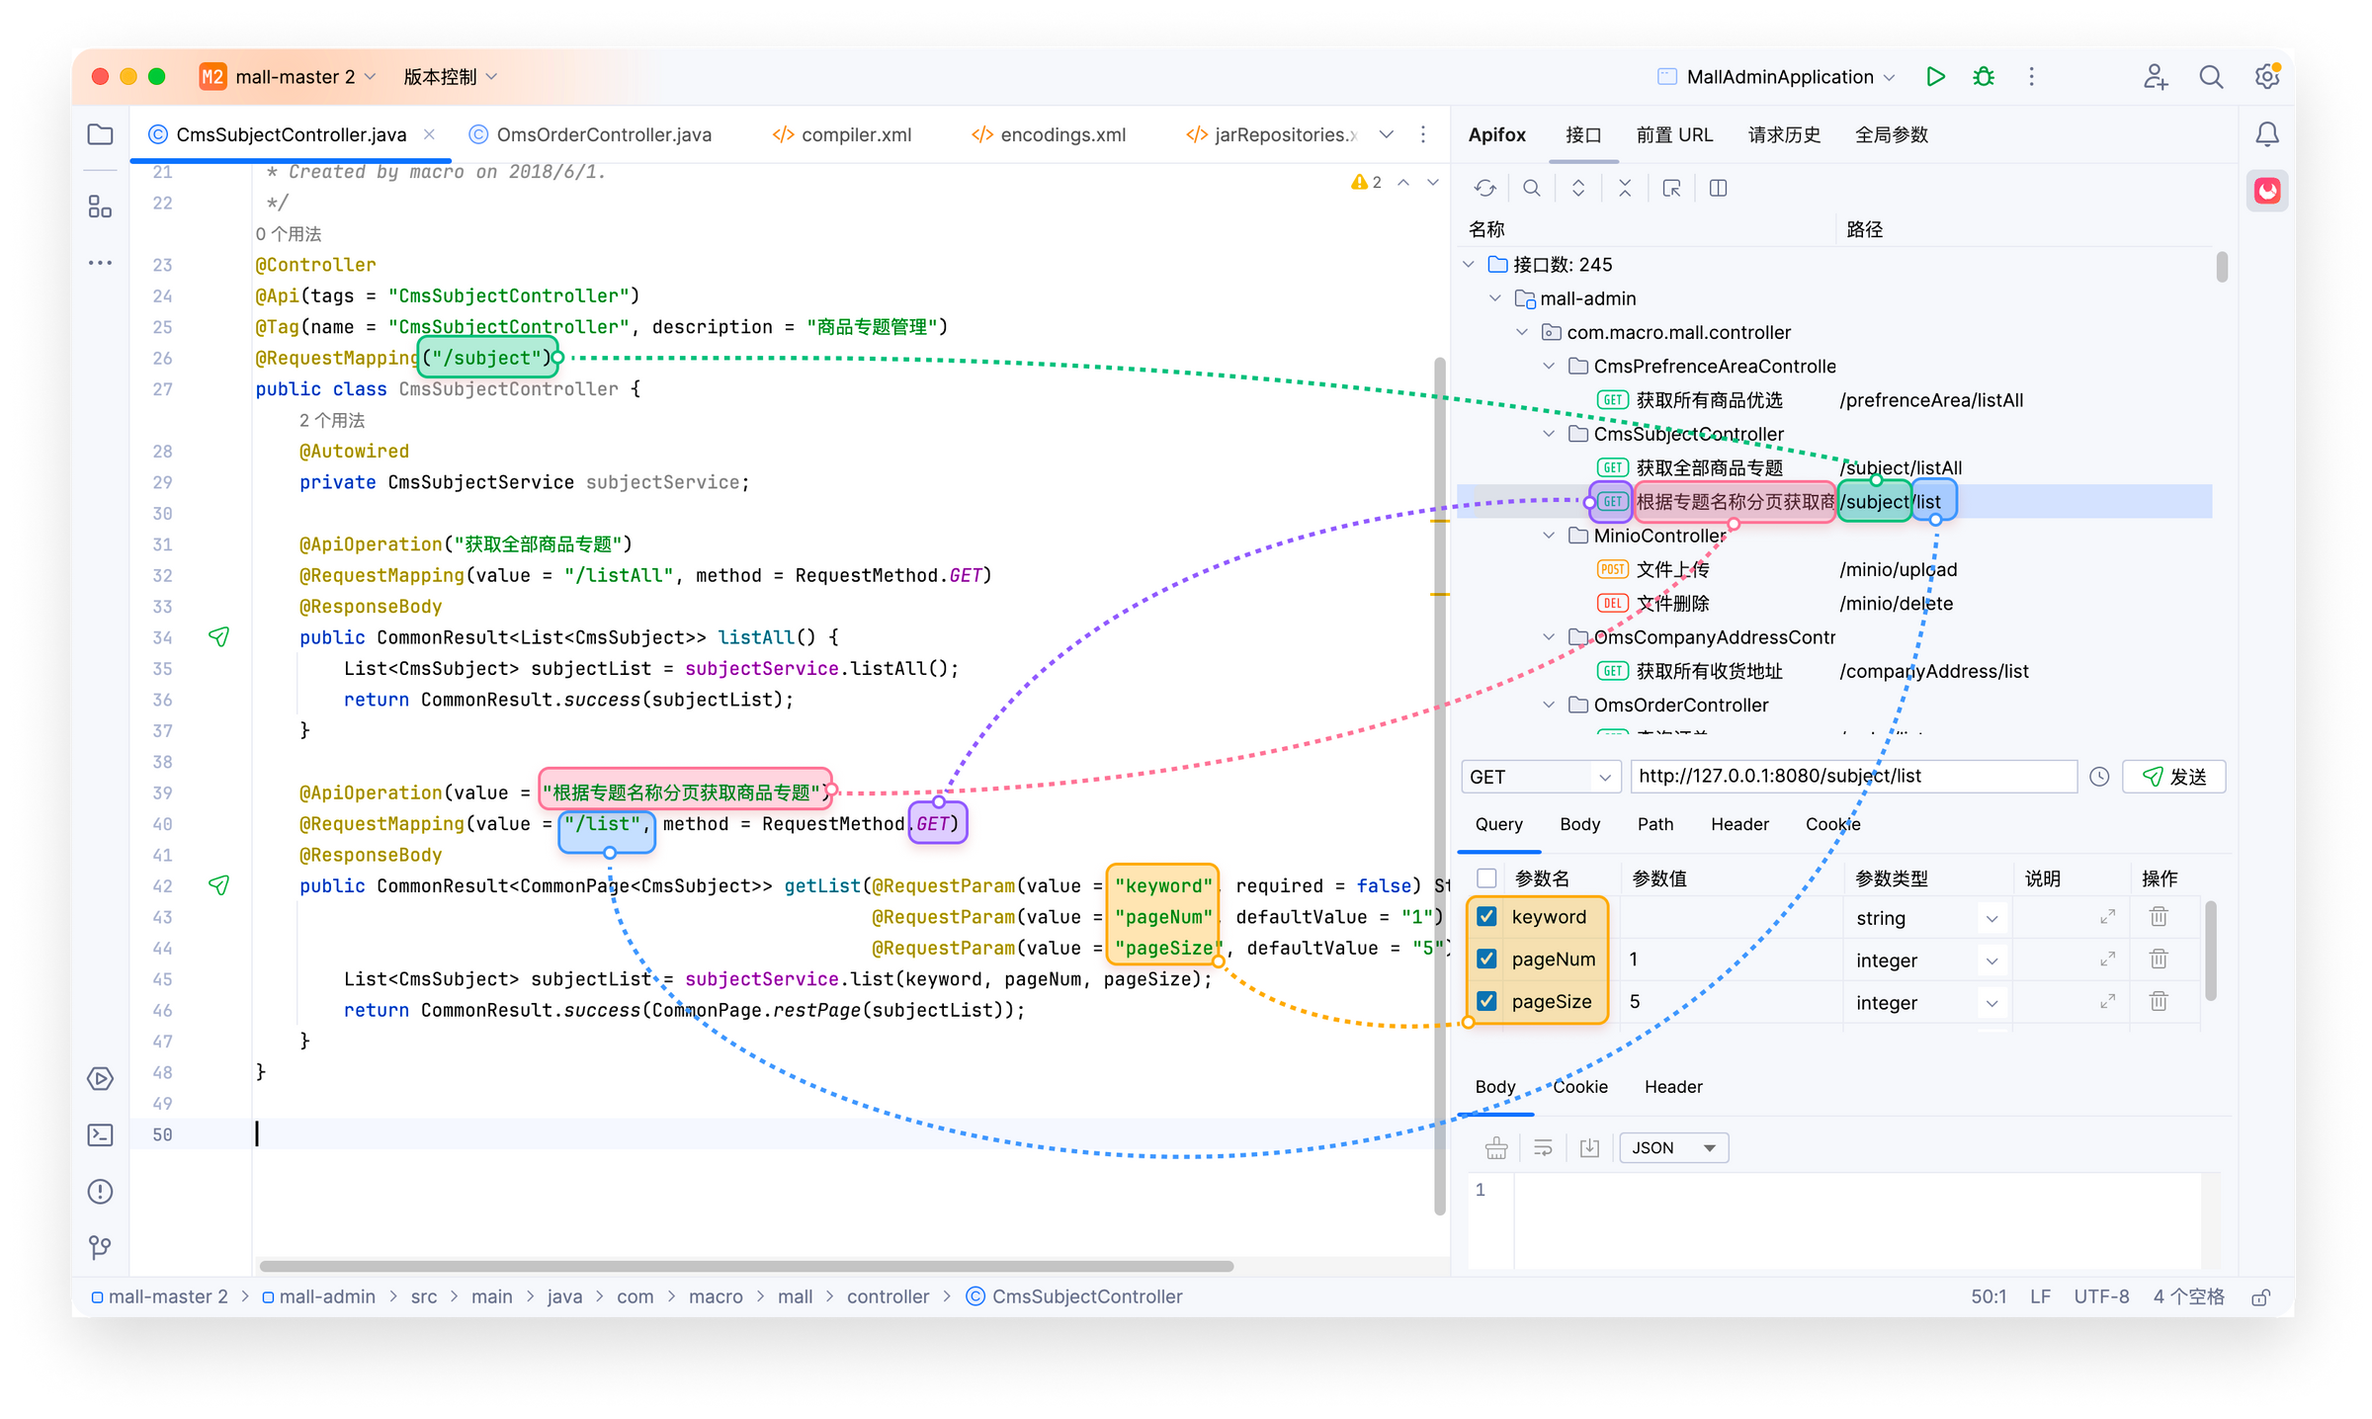Click the editor horizontal scrollbar

click(x=746, y=1266)
